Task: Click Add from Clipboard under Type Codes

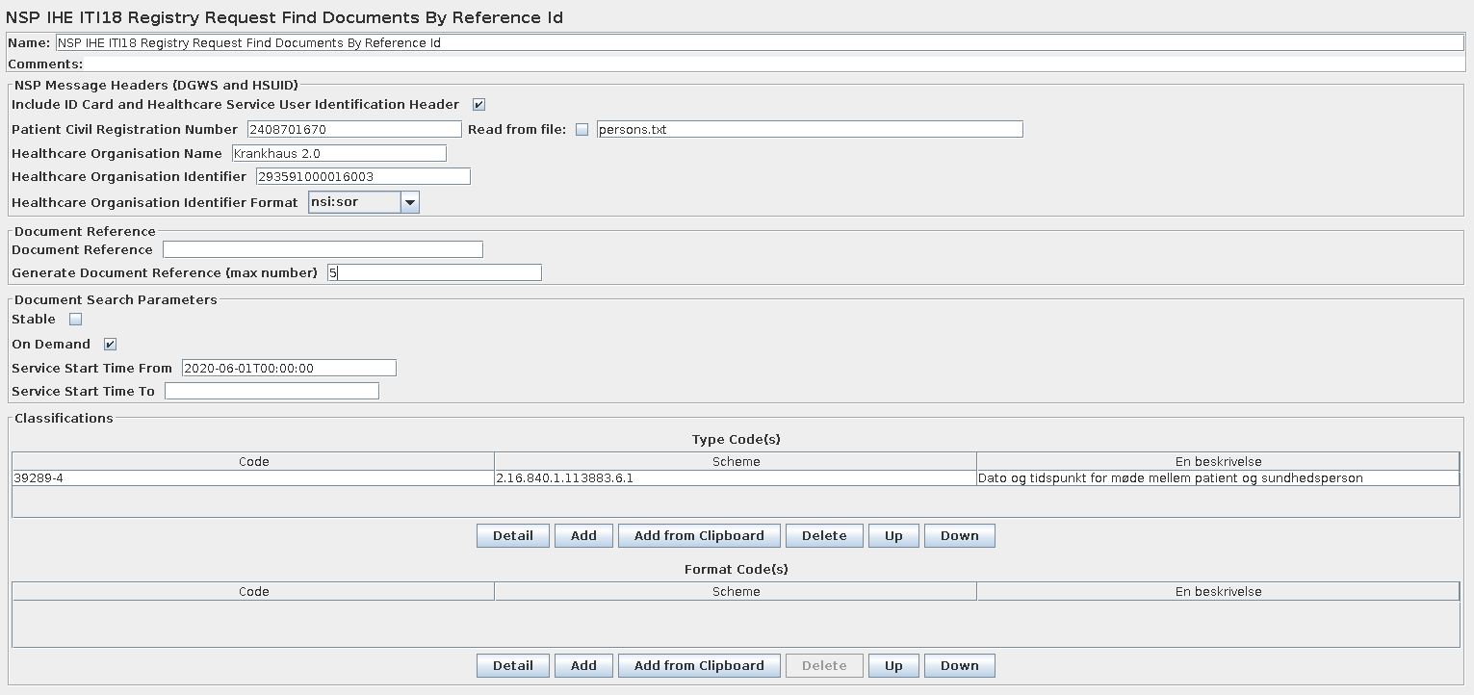Action: click(699, 536)
